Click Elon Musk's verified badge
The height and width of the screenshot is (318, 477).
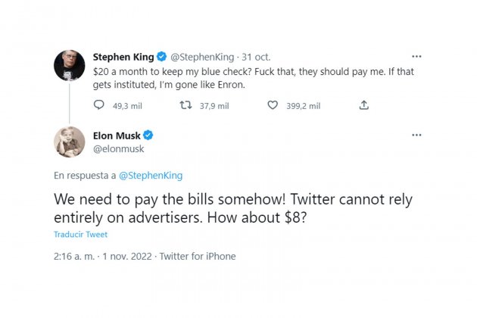tap(148, 135)
